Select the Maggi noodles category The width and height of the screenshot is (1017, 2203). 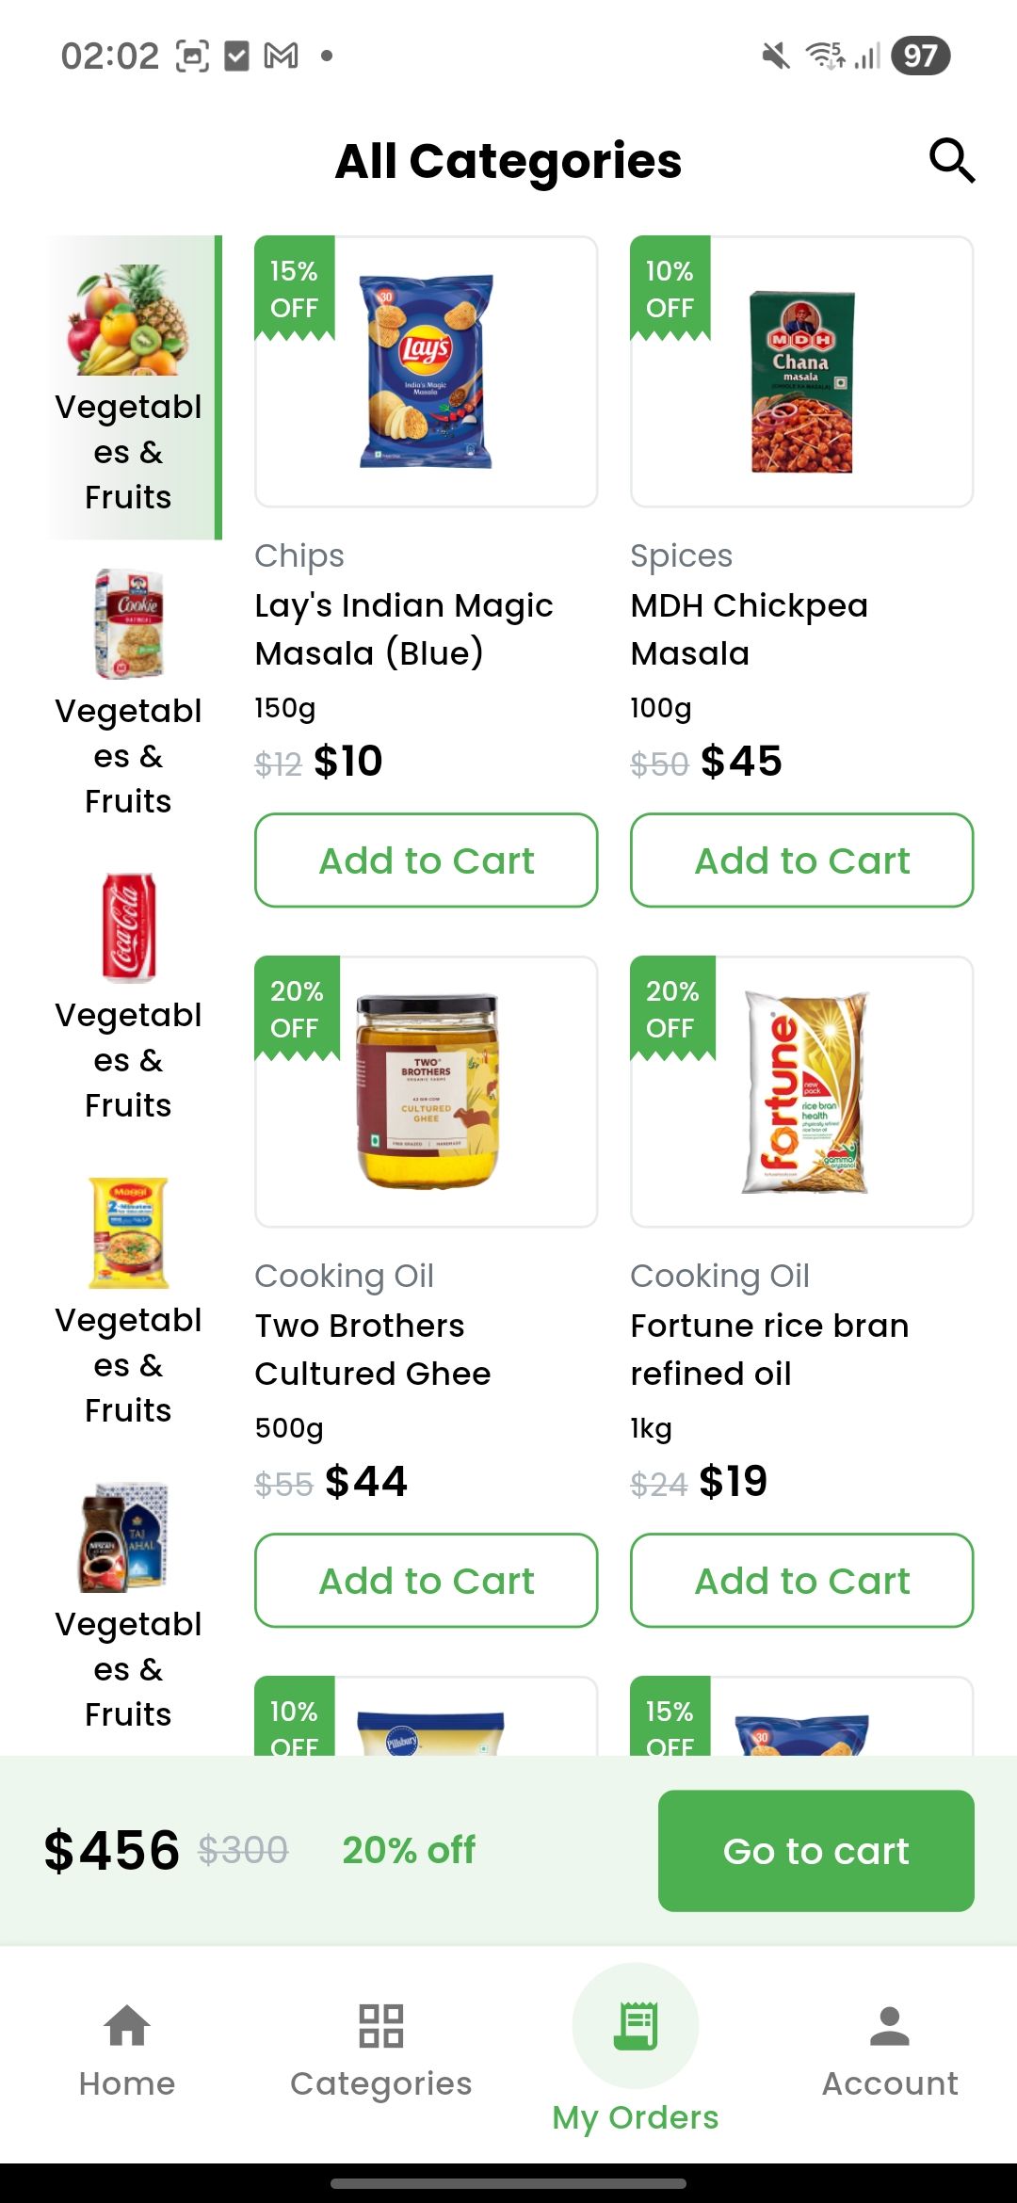point(128,1232)
